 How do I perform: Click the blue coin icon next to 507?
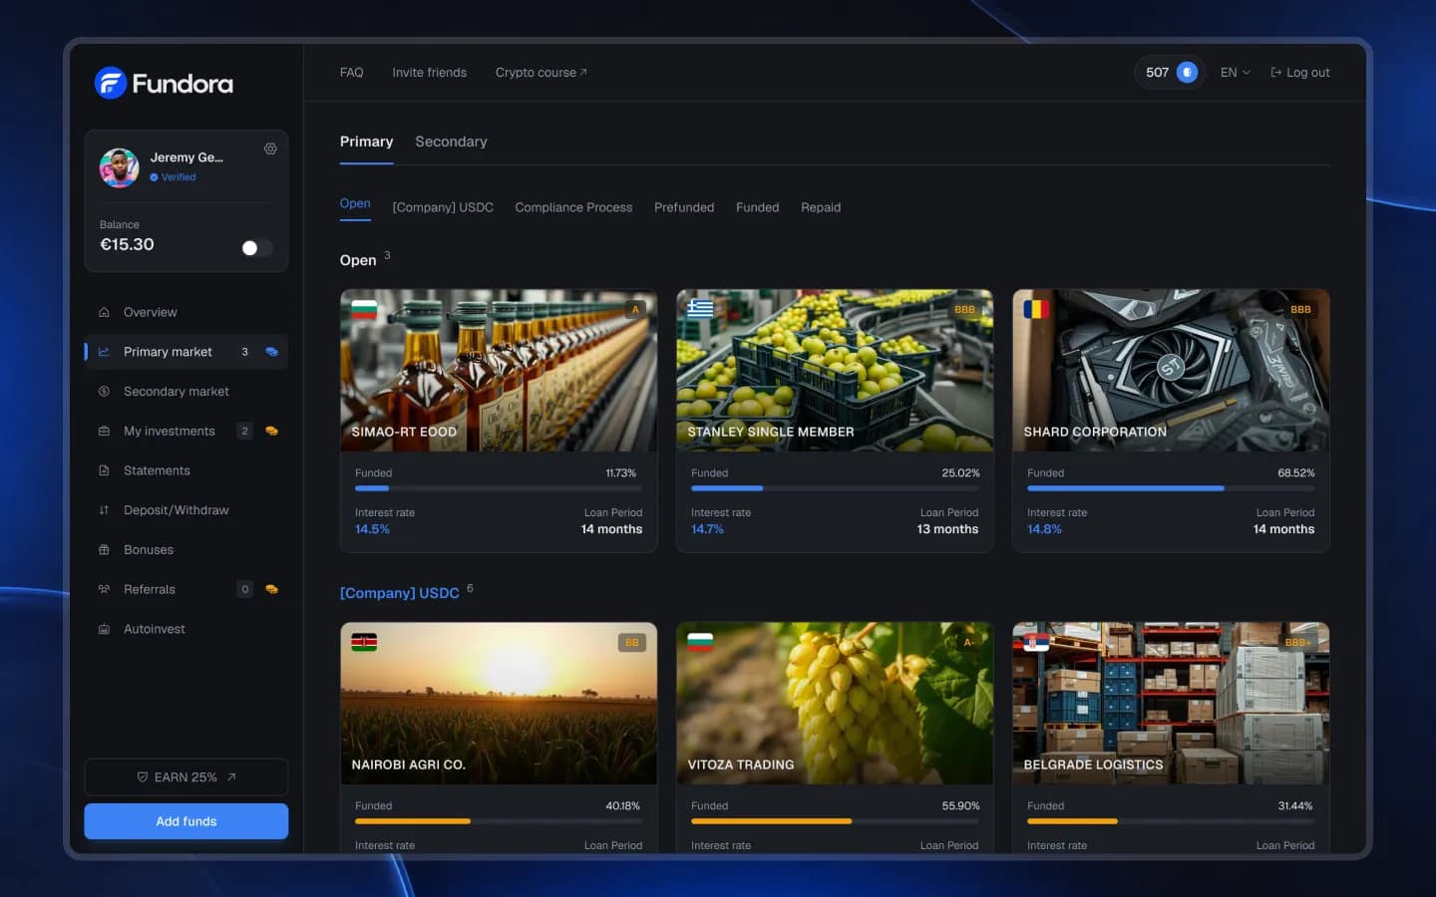pos(1187,72)
